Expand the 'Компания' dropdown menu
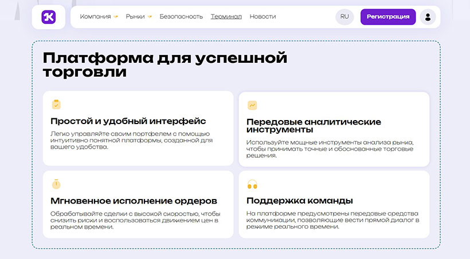470x259 pixels. (99, 17)
